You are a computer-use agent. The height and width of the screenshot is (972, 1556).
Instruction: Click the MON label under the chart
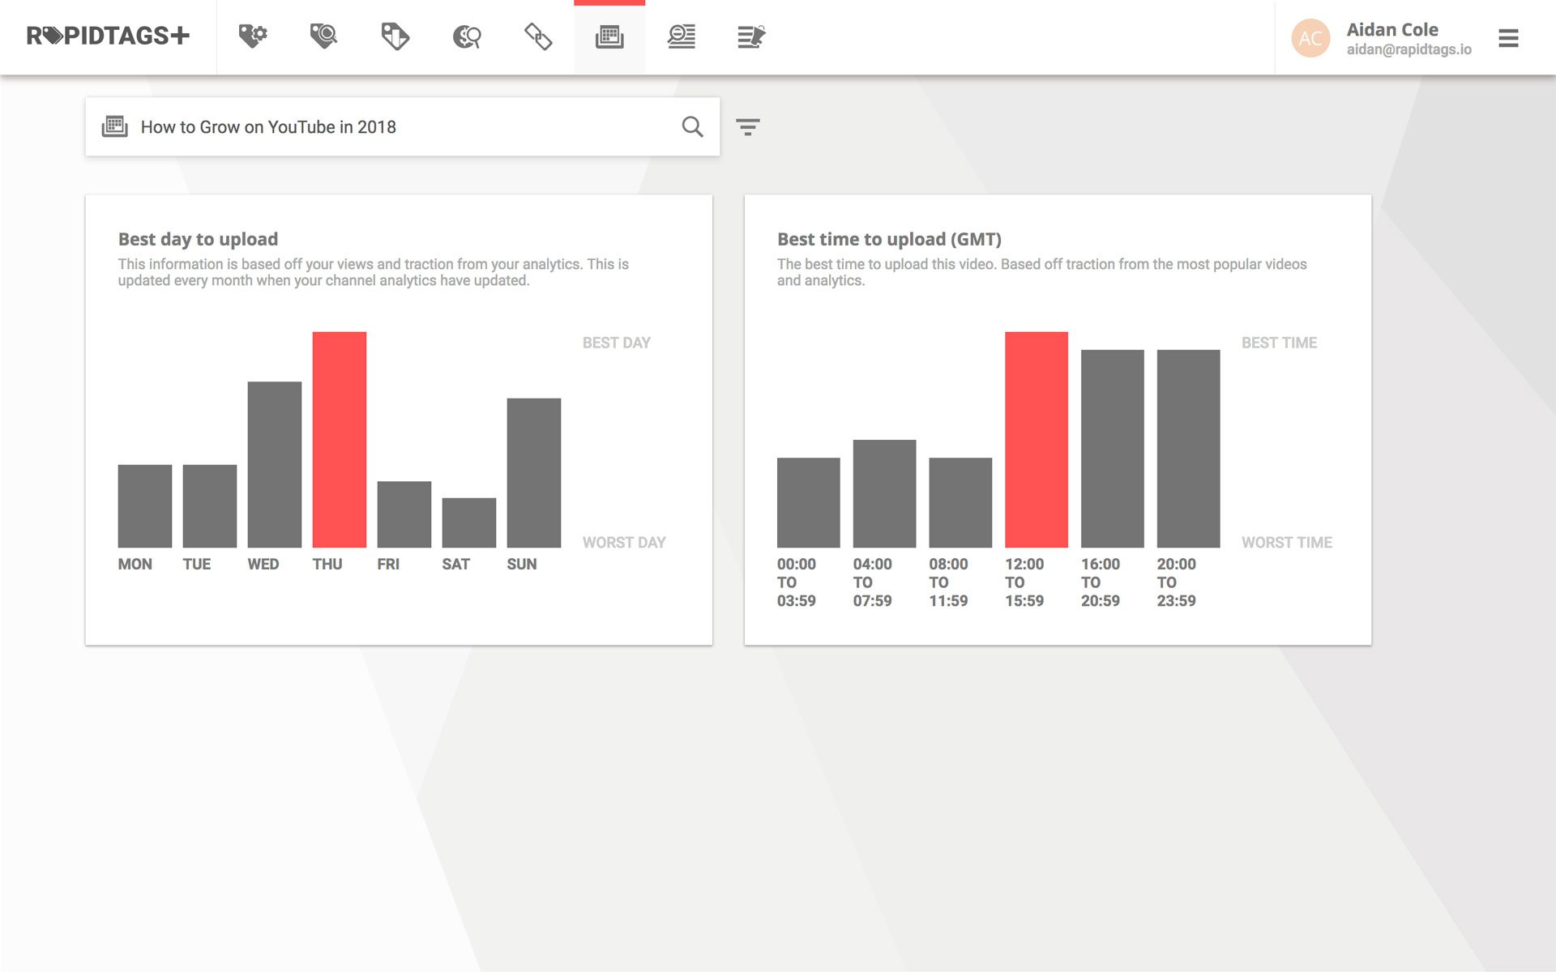[x=135, y=565]
